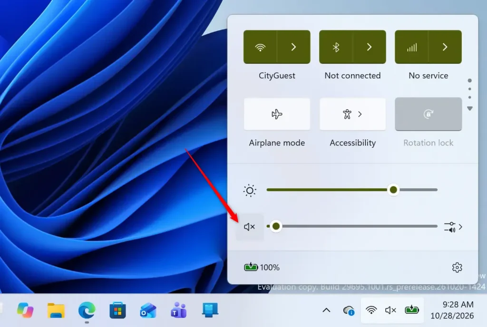
Task: Open Microsoft Store from taskbar
Action: point(117,310)
